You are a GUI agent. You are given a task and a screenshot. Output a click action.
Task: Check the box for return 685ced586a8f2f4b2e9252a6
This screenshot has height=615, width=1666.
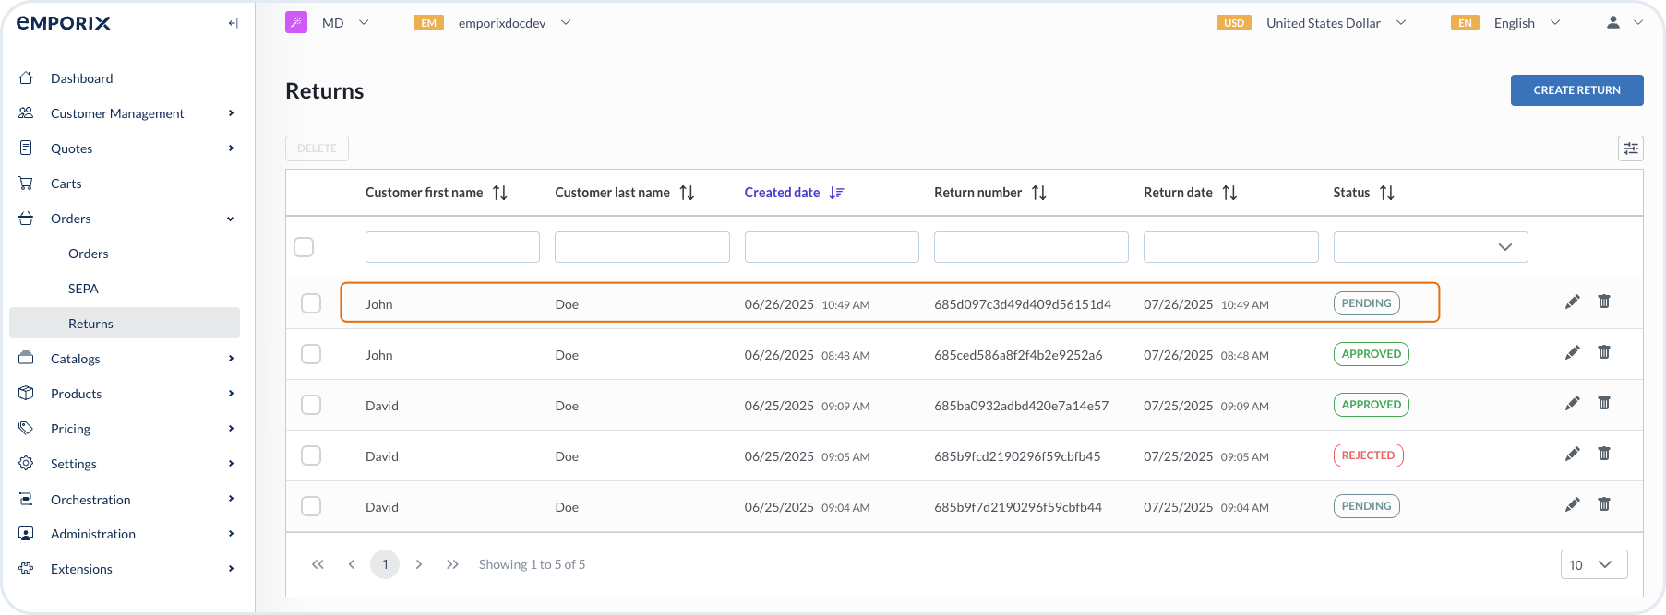(311, 354)
